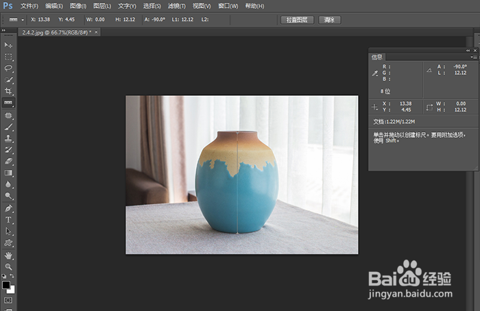The image size is (480, 311).
Task: Select the Horizontal Type tool
Action: click(8, 220)
